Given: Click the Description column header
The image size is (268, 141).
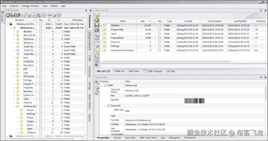Looking at the screenshot, I should pos(74,20).
